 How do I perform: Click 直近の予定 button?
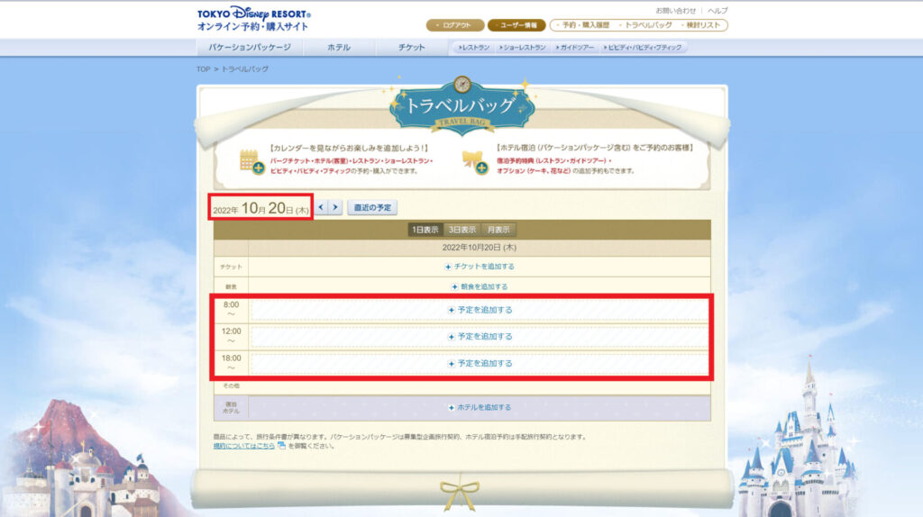tap(372, 208)
